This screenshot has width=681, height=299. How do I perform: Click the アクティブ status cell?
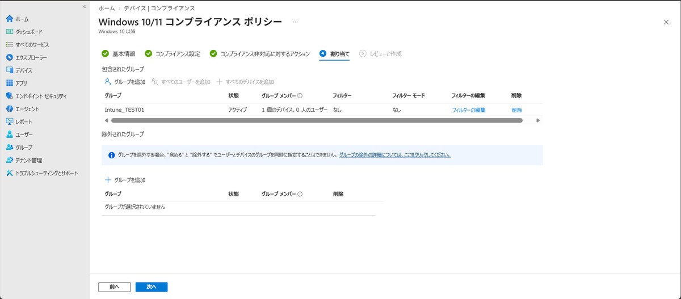tap(237, 110)
